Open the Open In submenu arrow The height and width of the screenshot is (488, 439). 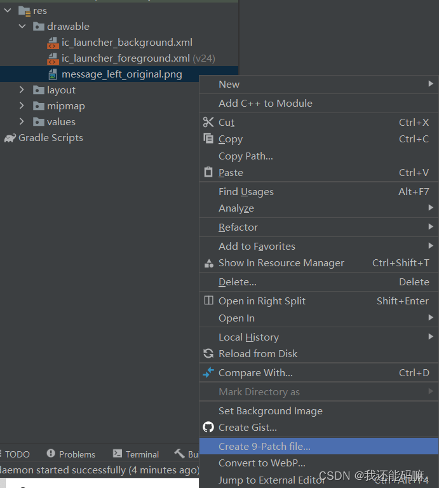(431, 318)
